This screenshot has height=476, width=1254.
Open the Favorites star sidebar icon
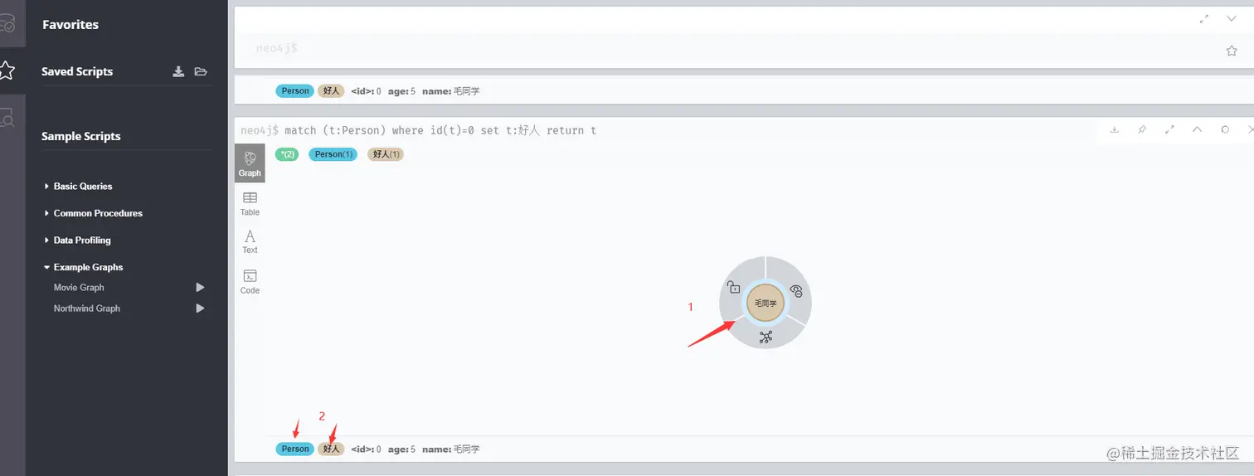(7, 70)
